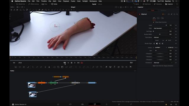Image resolution: width=189 pixels, height=106 pixels.
Task: Switch to the Modifiers tab in Inspector
Action: pos(163,11)
